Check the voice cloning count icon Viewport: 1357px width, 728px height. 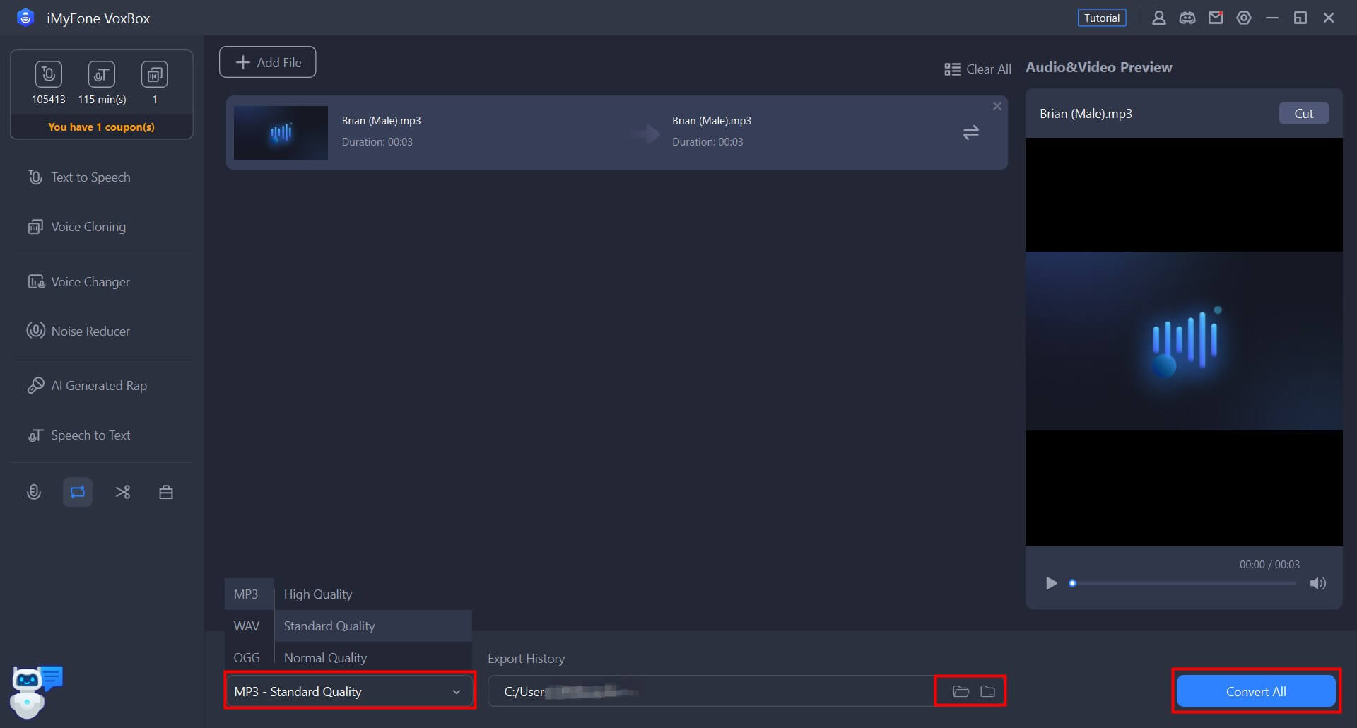pyautogui.click(x=155, y=74)
